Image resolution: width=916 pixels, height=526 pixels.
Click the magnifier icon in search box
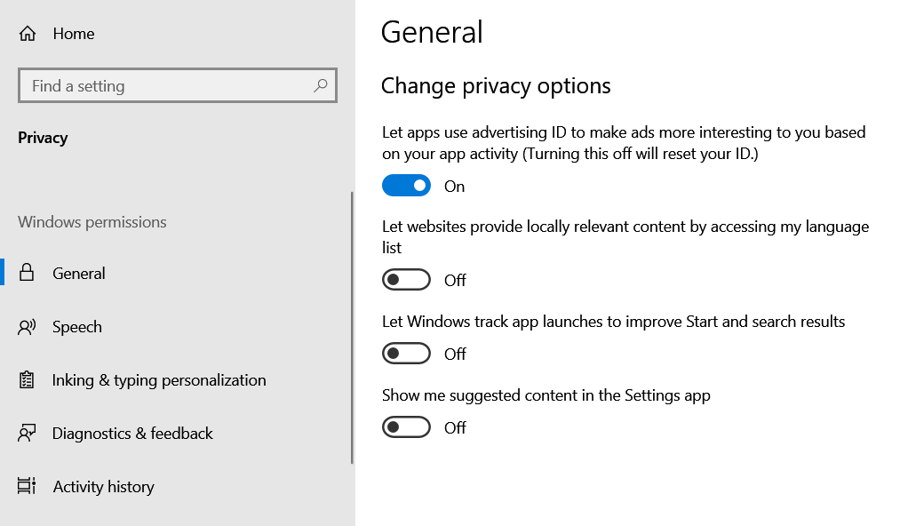(321, 86)
